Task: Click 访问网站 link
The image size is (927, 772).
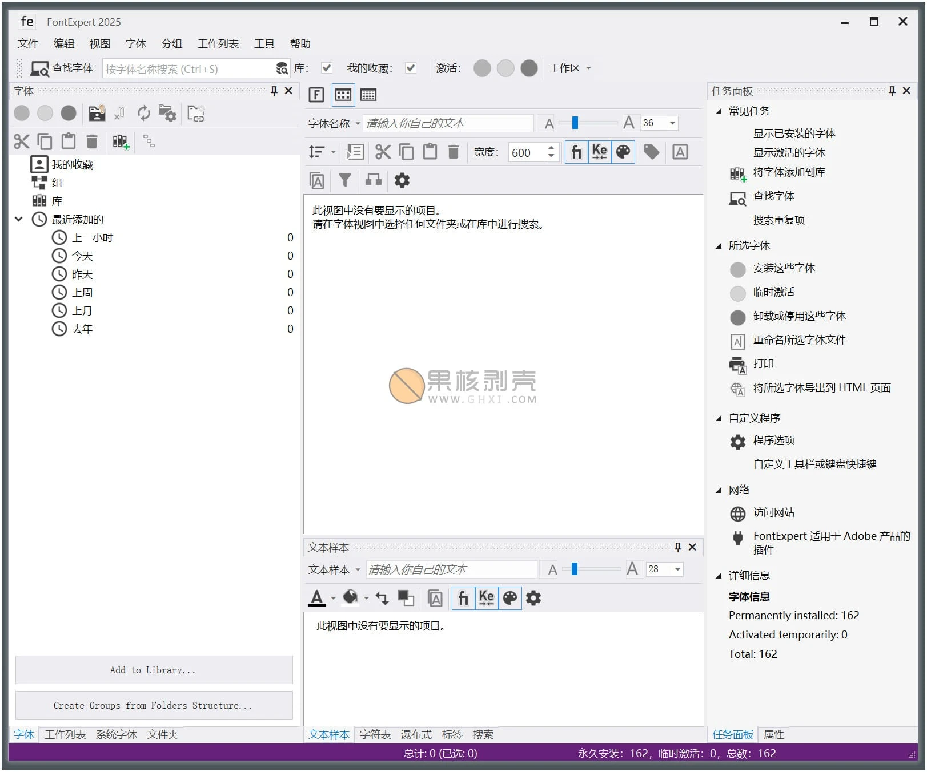Action: pos(774,512)
